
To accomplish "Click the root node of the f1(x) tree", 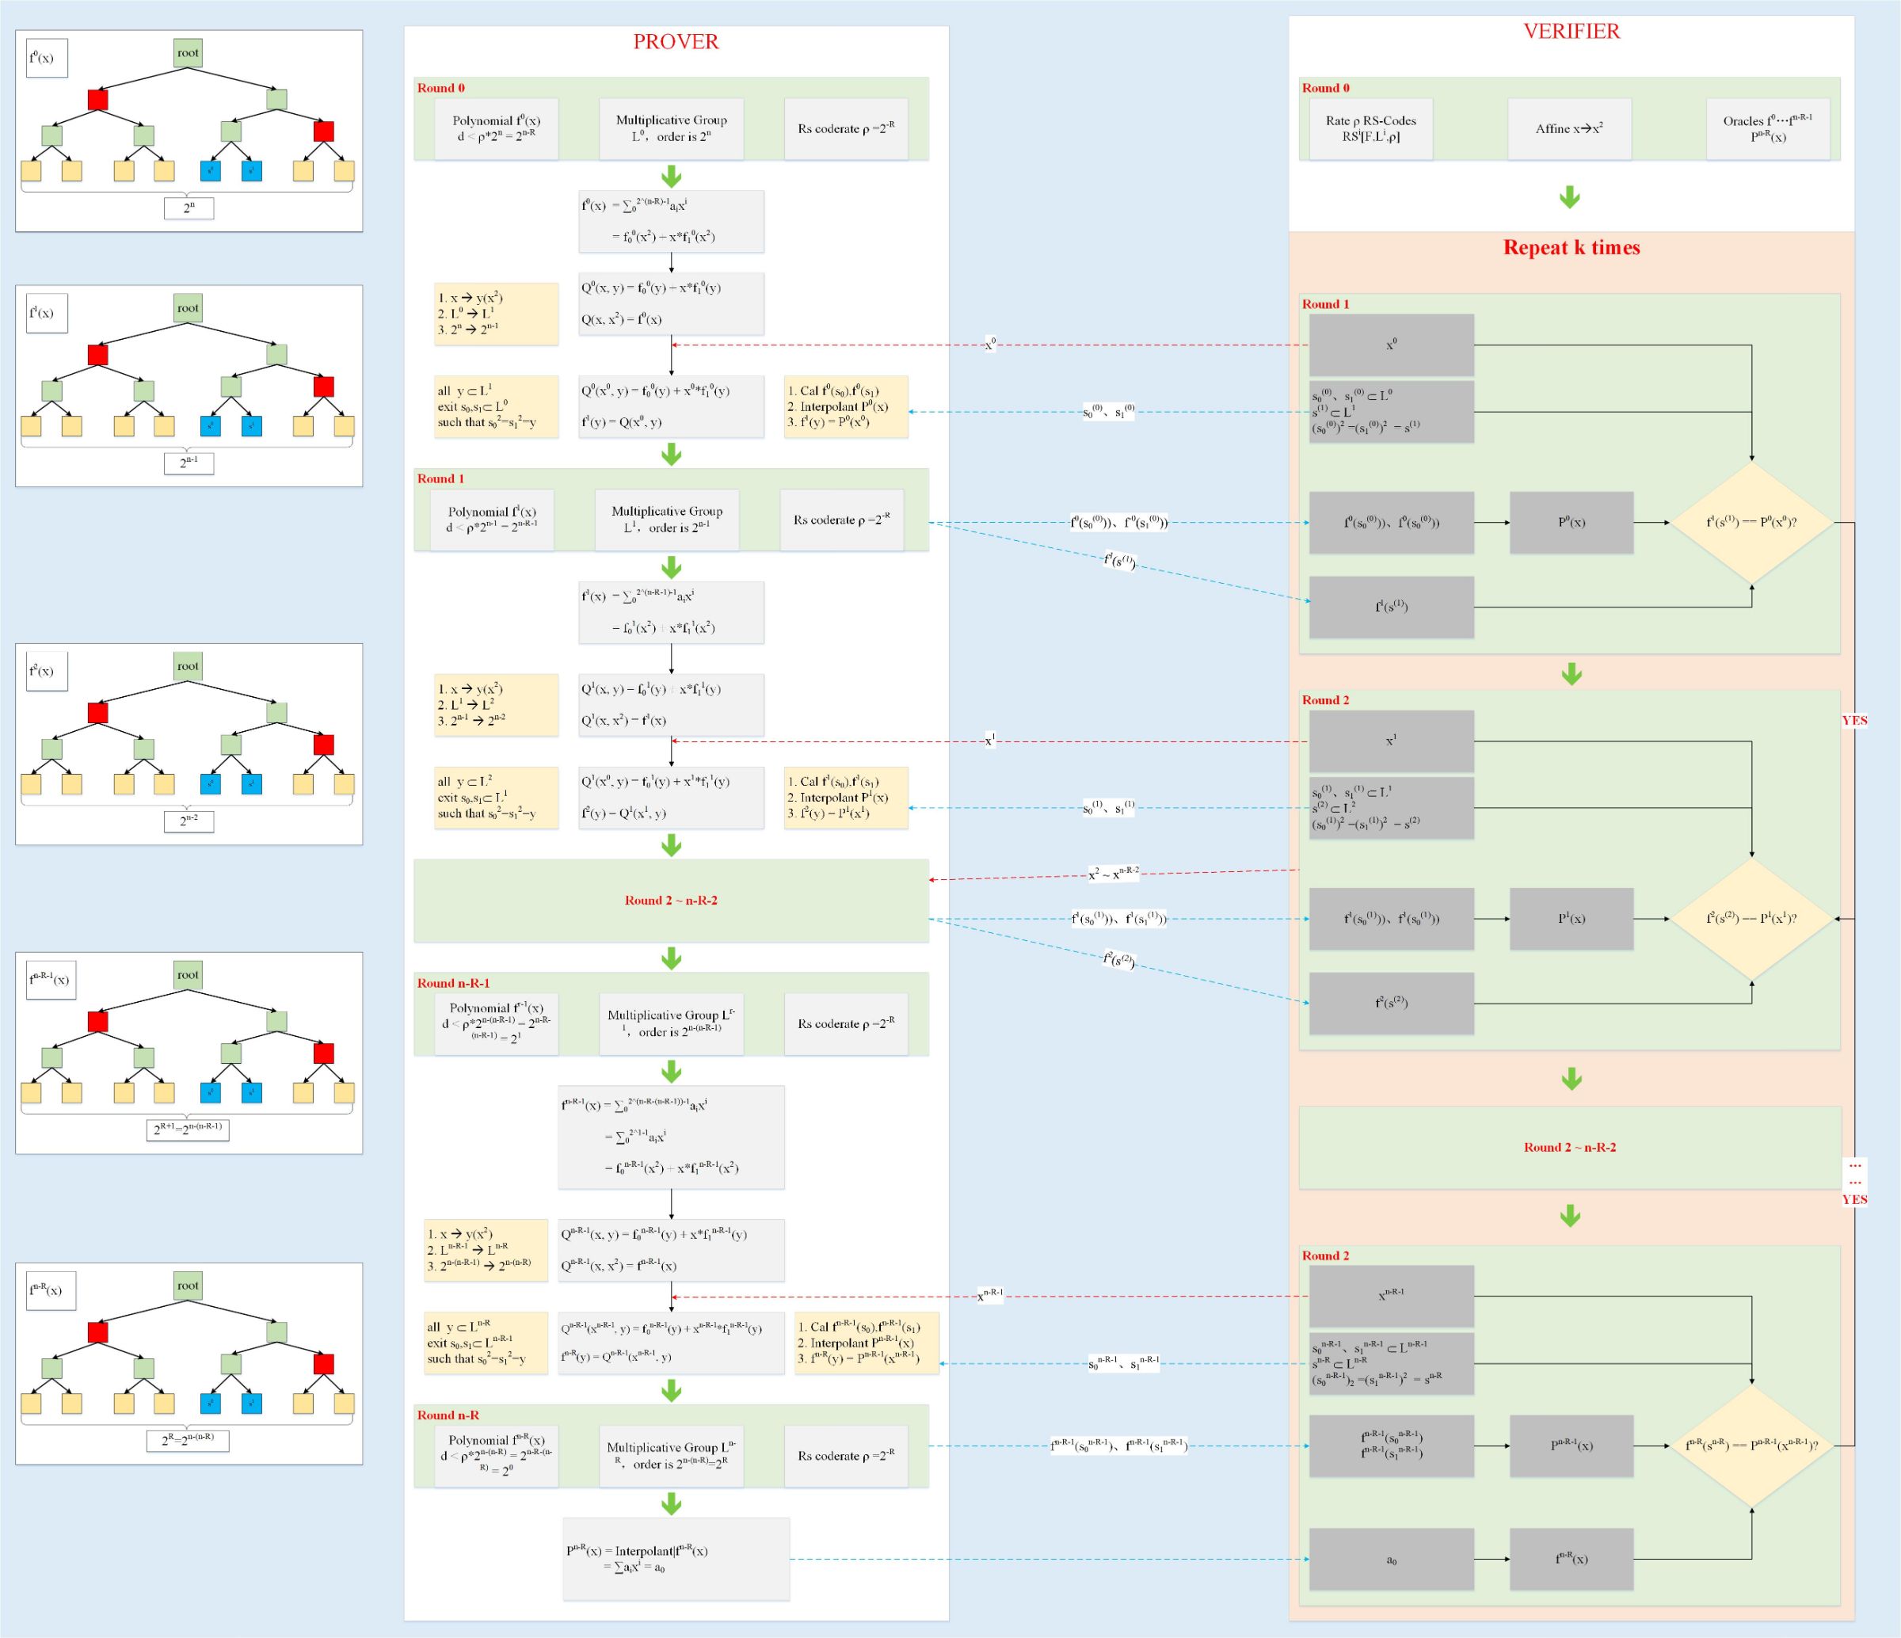I will point(187,308).
